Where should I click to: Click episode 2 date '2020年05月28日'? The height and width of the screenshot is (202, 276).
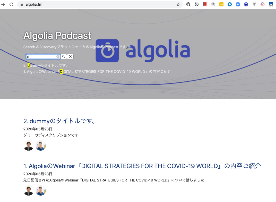38,129
